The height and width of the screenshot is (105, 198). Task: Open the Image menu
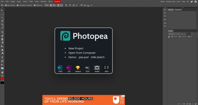coord(13,1)
